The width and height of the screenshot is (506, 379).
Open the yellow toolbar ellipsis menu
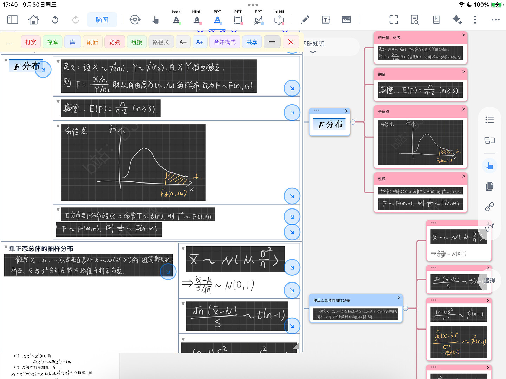[x=9, y=42]
